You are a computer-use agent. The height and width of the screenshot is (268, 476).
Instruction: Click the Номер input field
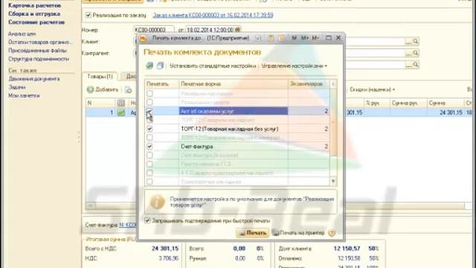(154, 30)
